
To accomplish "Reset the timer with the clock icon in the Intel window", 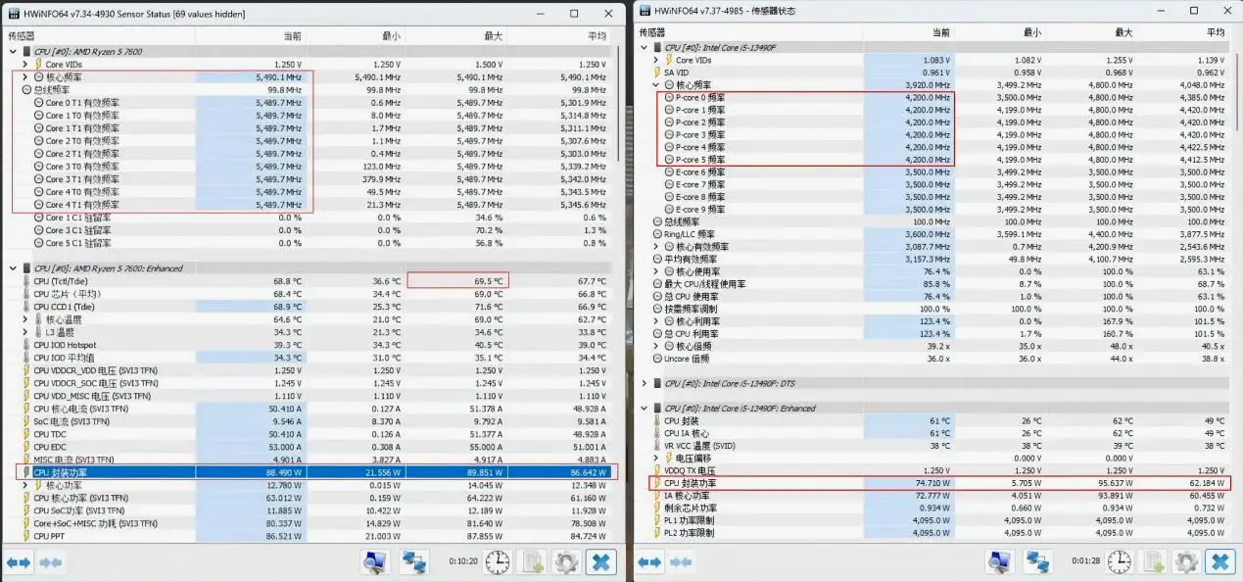I will click(x=1121, y=561).
